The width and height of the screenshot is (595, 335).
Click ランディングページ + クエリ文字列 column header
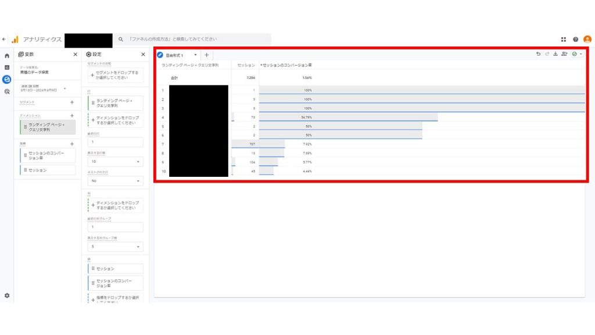coord(190,65)
